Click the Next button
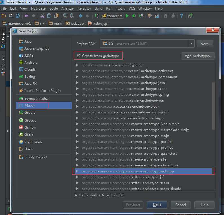Image resolution: width=224 pixels, height=215 pixels. pos(157,205)
